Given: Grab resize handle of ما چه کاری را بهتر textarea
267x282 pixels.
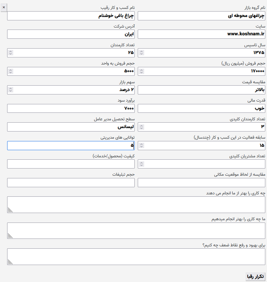Looking at the screenshot, I should [x=10, y=236].
